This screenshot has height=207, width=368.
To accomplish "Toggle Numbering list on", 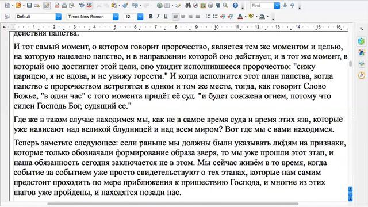I will coord(208,17).
